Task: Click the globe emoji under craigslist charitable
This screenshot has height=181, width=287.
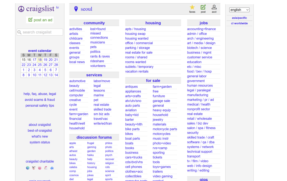Action: click(x=28, y=168)
